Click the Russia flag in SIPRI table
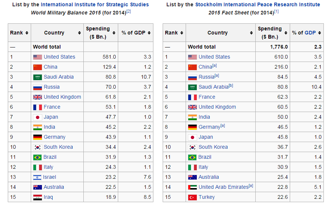The width and height of the screenshot is (332, 204). click(192, 77)
